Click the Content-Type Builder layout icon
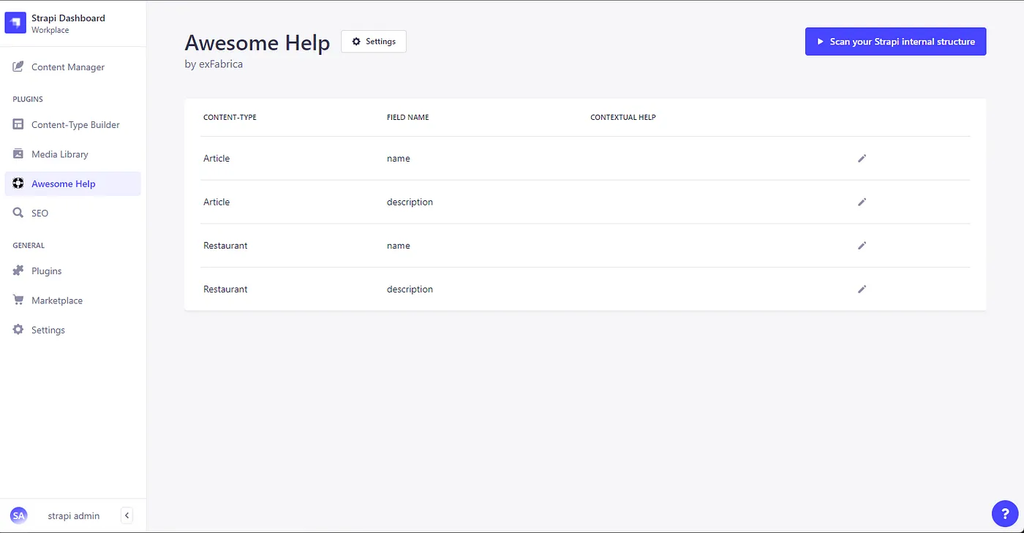Viewport: 1024px width, 533px height. pos(18,125)
